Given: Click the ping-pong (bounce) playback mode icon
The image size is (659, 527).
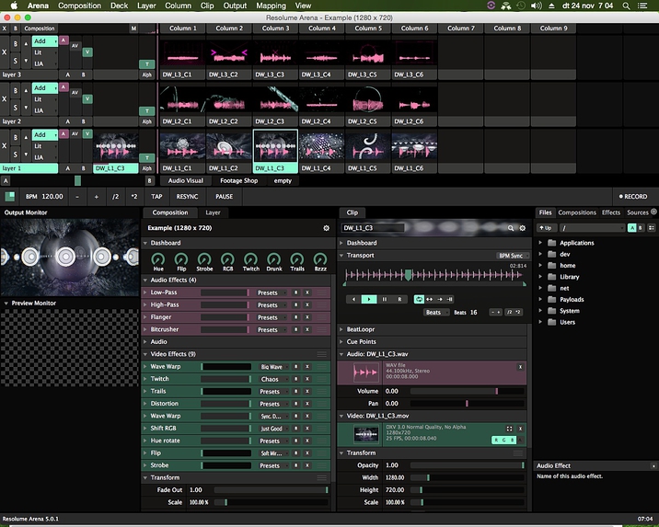Looking at the screenshot, I should [432, 299].
